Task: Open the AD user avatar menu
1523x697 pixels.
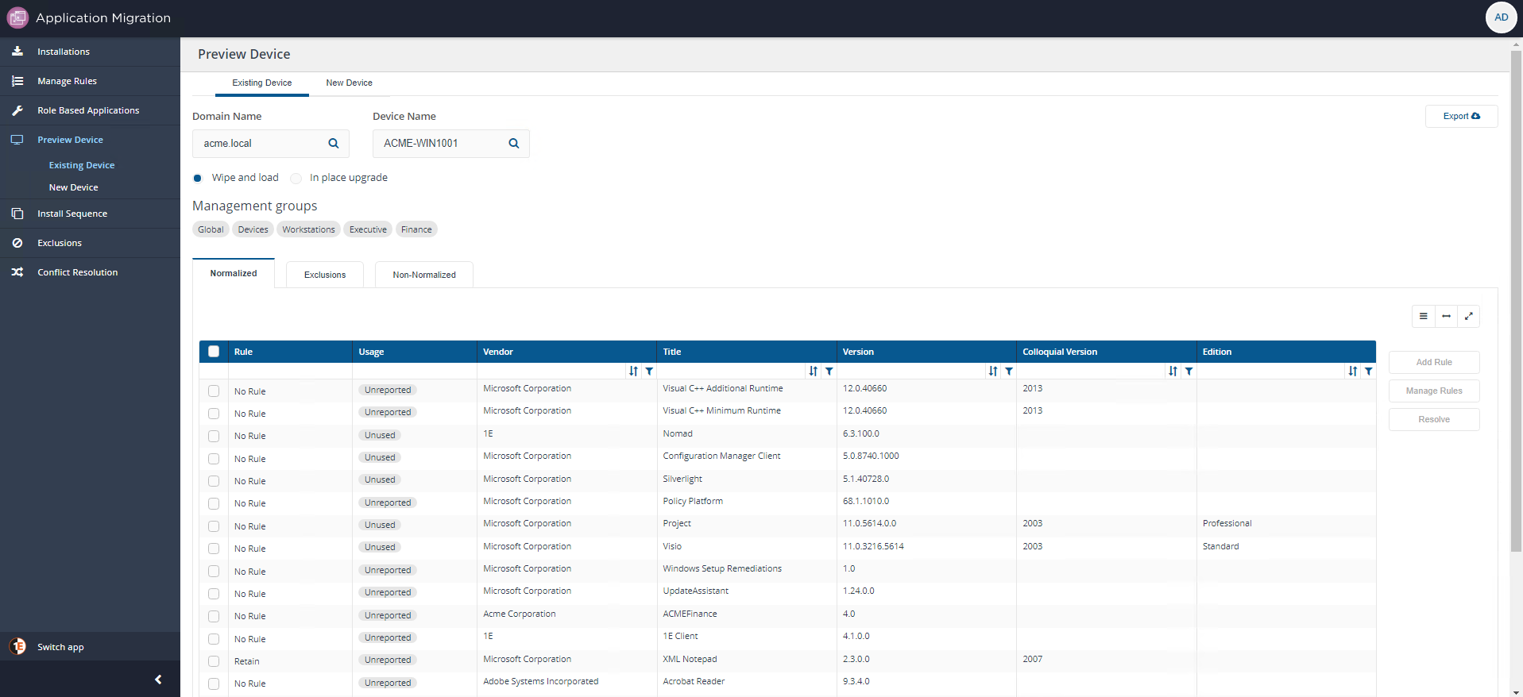Action: click(1501, 17)
